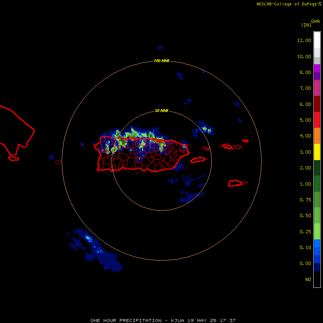
Task: Click the 0.50 legend value
Action: tap(305, 216)
